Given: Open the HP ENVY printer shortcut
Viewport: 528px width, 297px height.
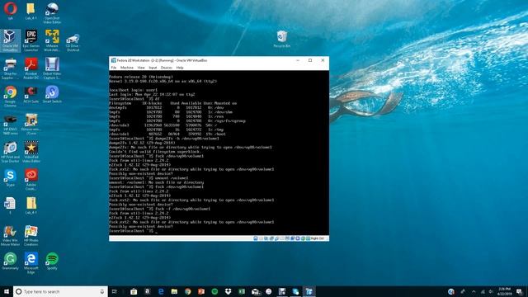Looking at the screenshot, I should [10, 125].
